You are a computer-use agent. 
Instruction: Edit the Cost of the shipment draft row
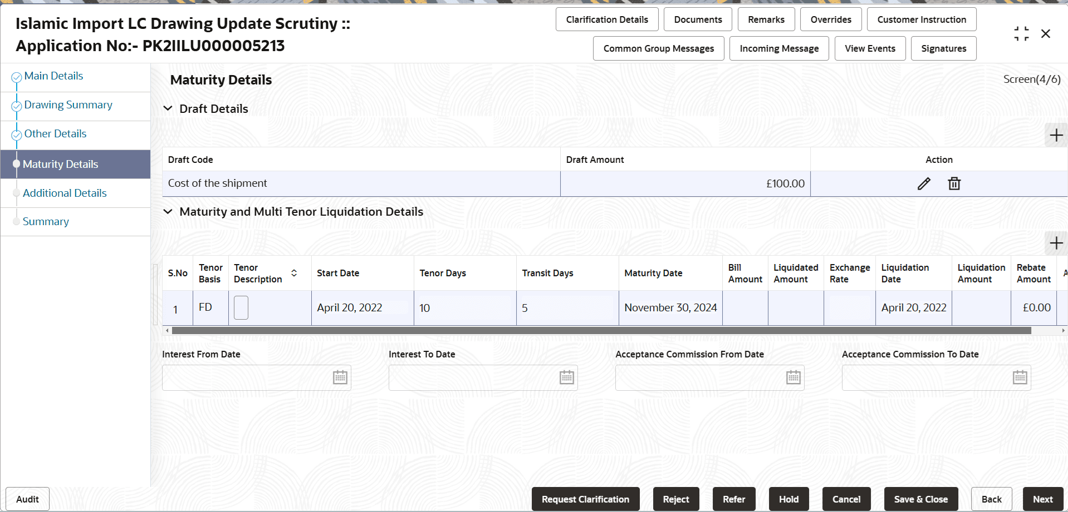pos(924,183)
